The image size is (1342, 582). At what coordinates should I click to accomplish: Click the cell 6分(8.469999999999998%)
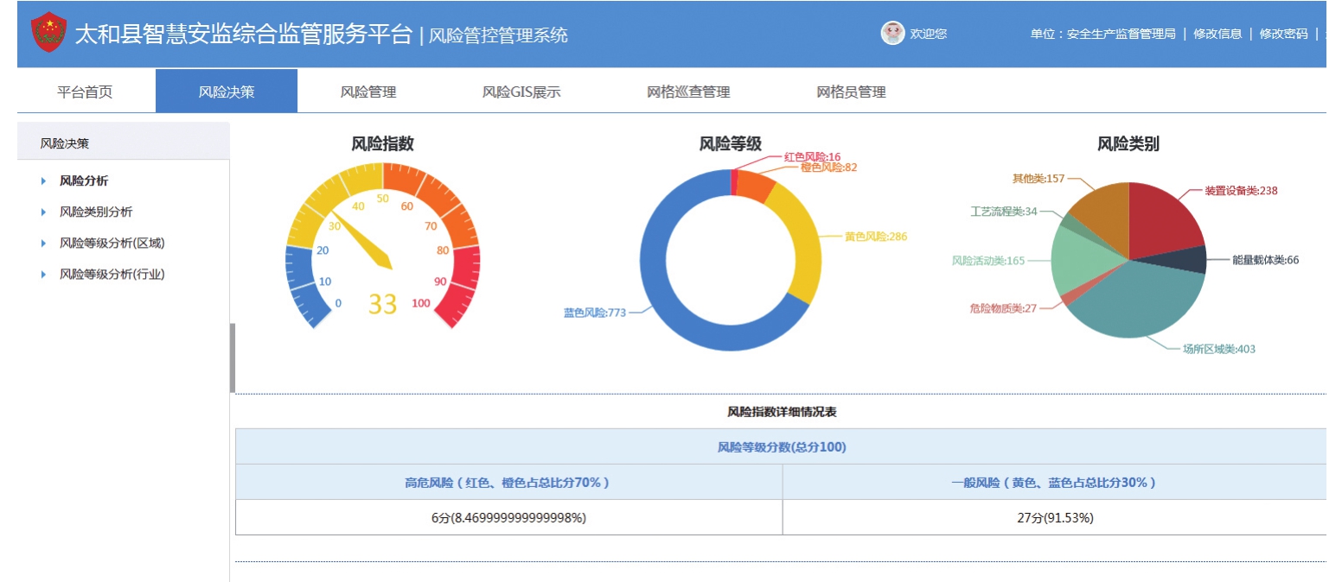[x=508, y=518]
